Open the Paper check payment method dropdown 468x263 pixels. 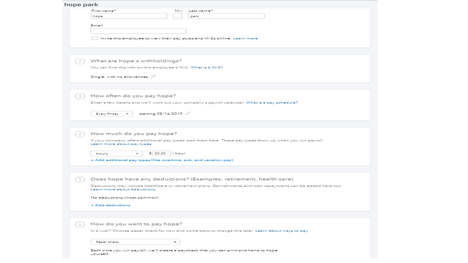click(x=135, y=242)
